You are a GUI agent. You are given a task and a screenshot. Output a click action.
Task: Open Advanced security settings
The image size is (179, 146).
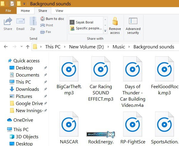[x=133, y=26]
